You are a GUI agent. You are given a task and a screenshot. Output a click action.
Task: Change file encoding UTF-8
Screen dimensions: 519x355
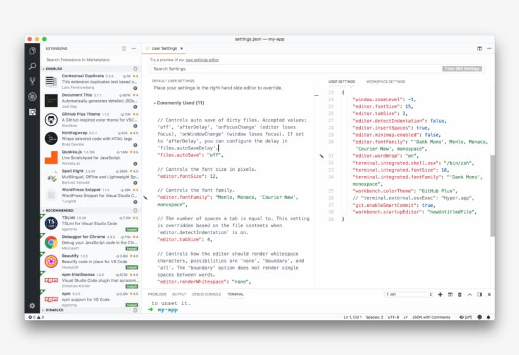coord(393,317)
